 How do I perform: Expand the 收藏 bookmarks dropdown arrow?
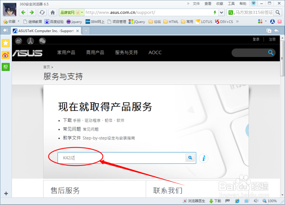(x=19, y=21)
